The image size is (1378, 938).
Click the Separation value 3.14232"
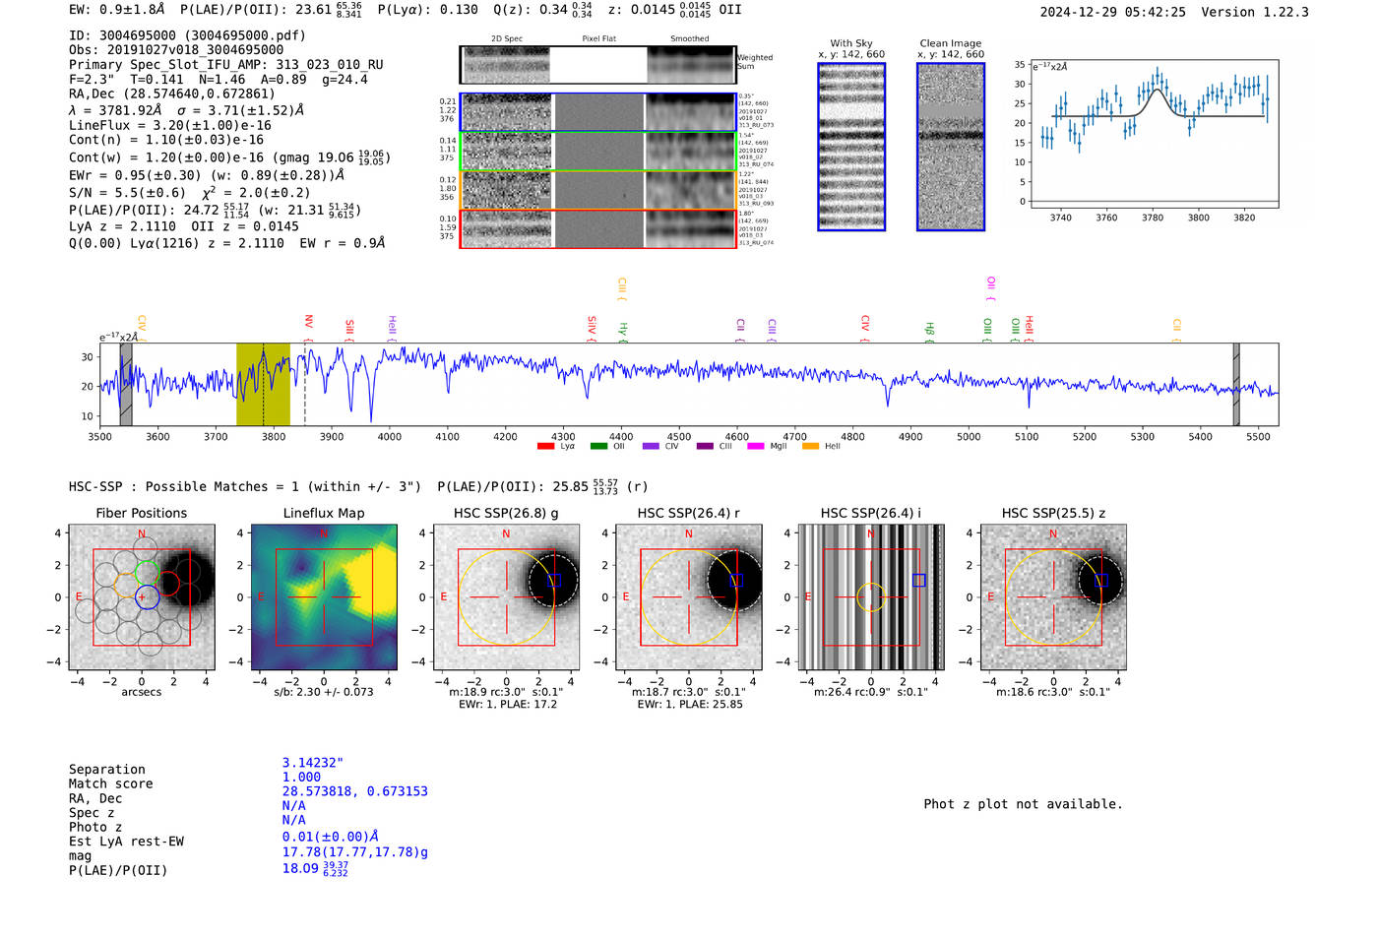pos(313,763)
